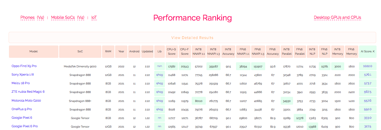Click the Model column header
Viewport: 381px width, 130px height.
(34, 52)
